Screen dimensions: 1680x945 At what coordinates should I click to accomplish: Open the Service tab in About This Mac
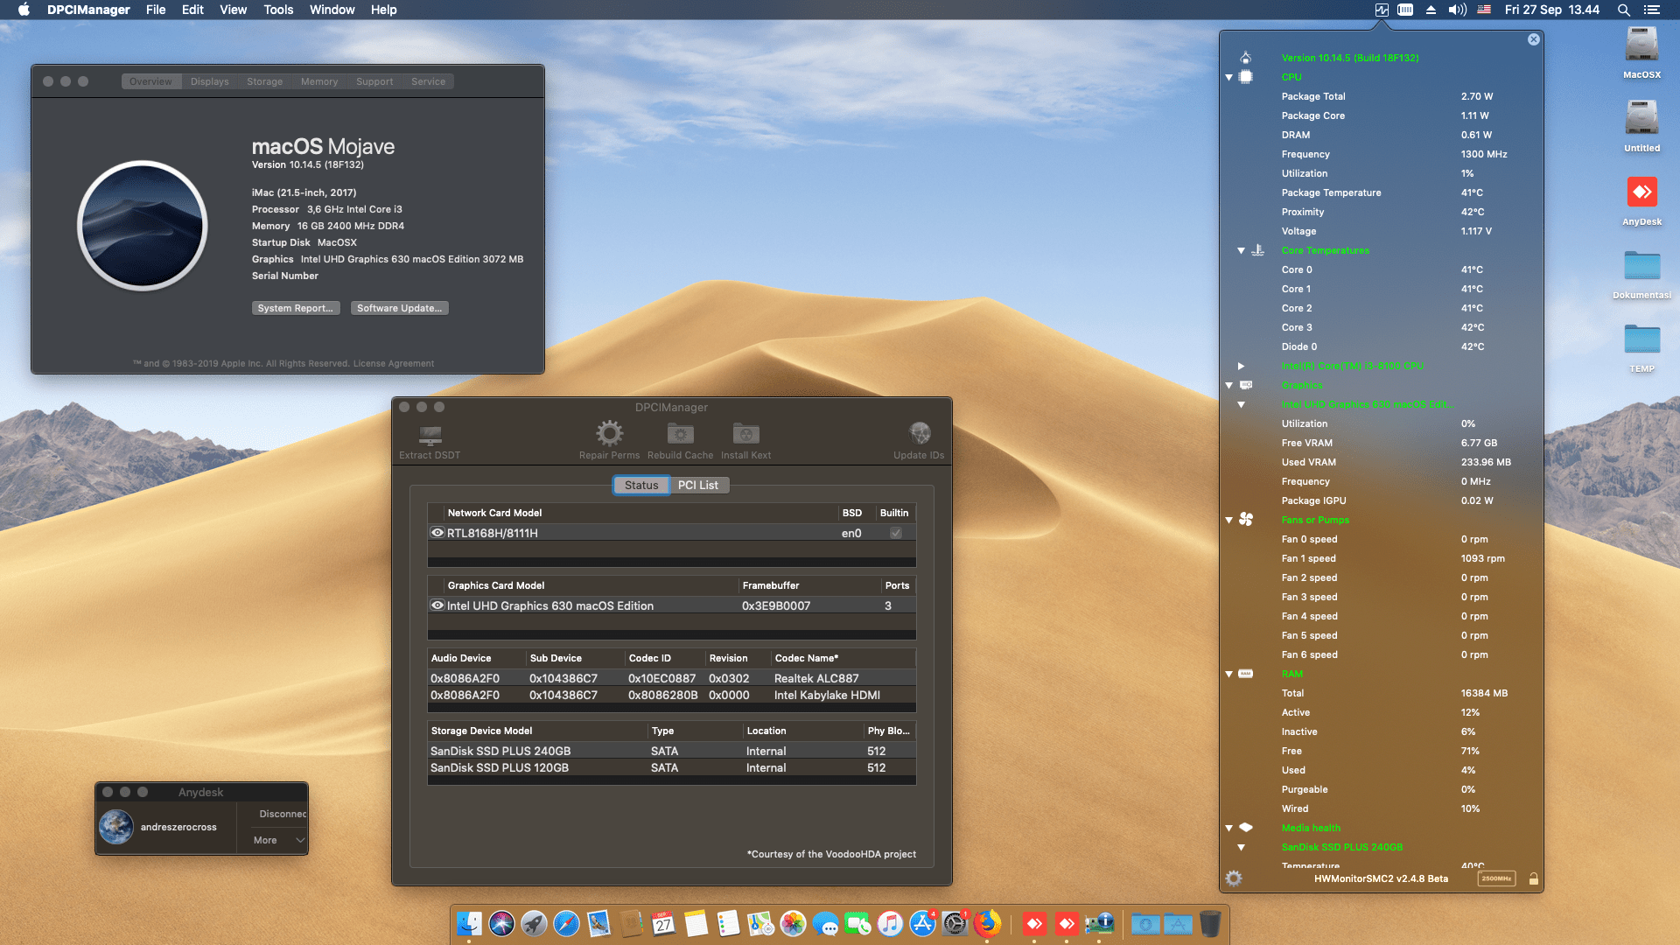(428, 81)
